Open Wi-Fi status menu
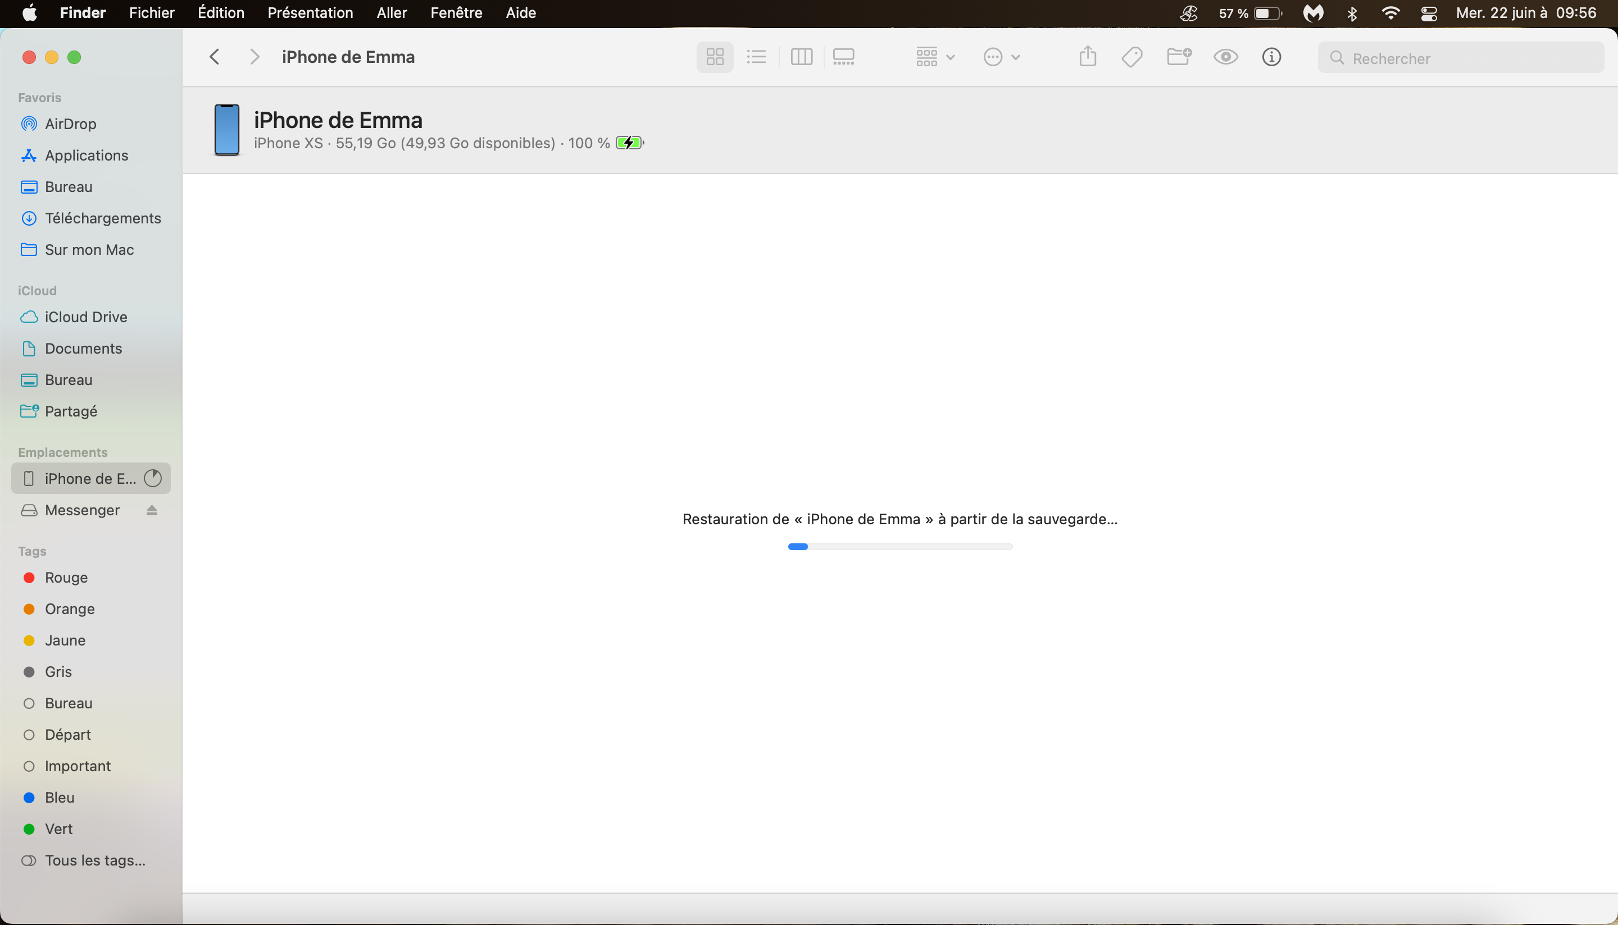 click(x=1391, y=13)
